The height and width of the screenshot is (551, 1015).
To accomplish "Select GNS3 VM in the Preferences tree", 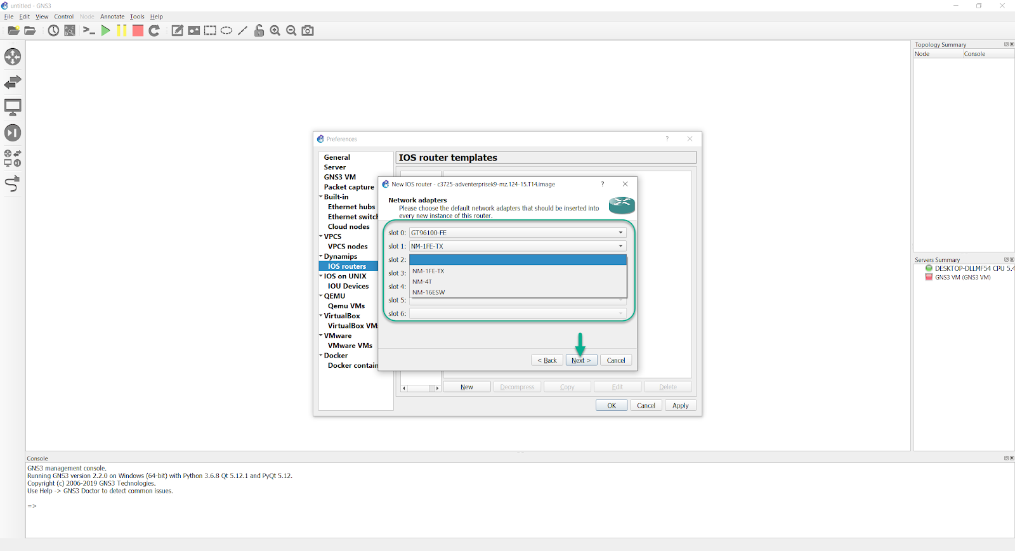I will [340, 177].
